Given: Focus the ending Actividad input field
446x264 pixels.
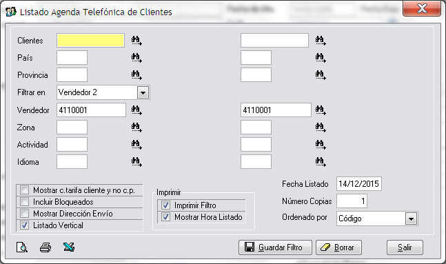Looking at the screenshot, I should point(256,145).
